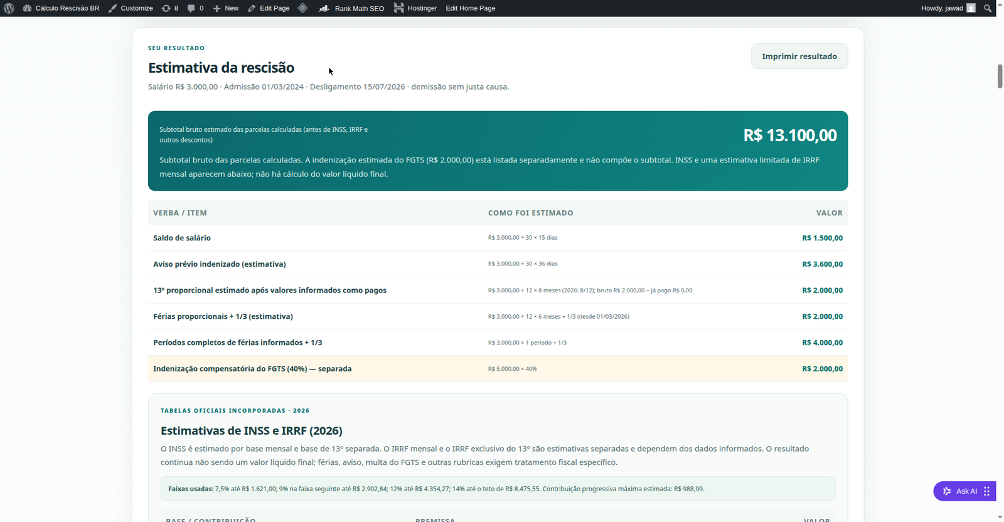Click Edit Home Page link
Image resolution: width=1004 pixels, height=522 pixels.
point(471,8)
